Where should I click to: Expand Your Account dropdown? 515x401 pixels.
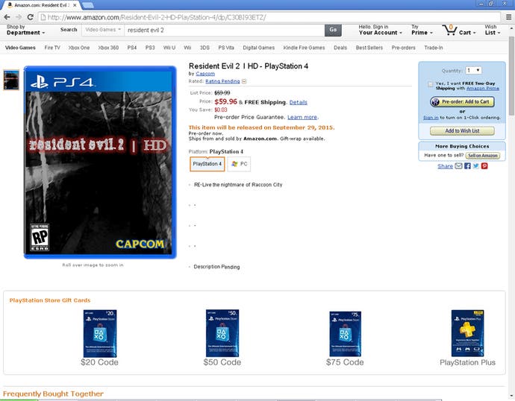380,30
